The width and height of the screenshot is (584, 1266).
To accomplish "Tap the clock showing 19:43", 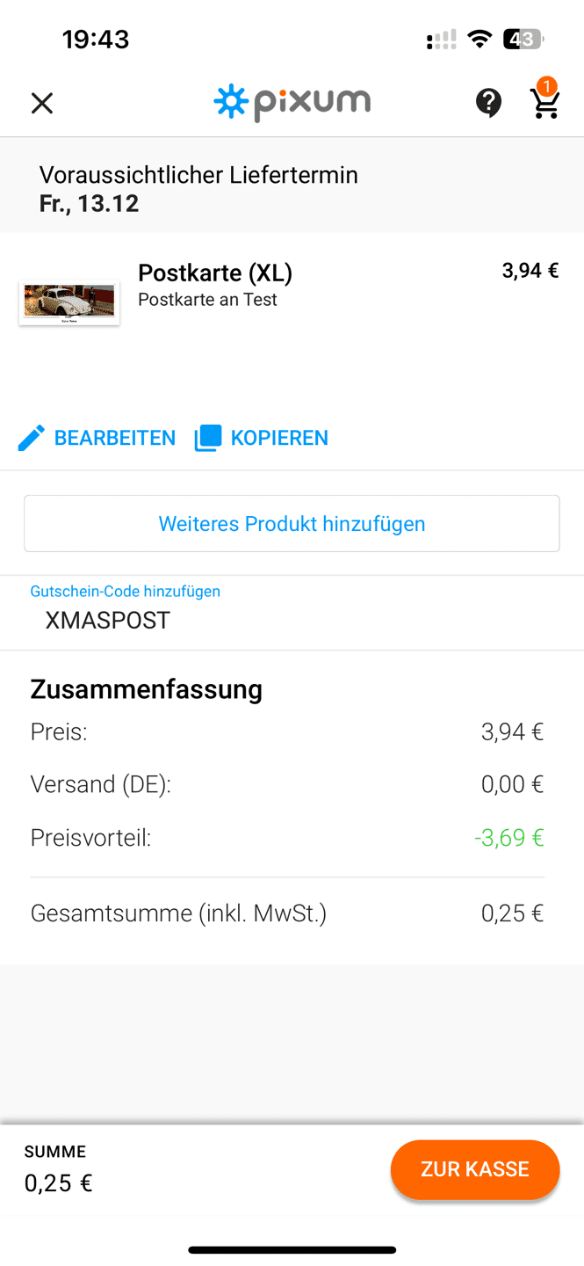I will pos(96,40).
